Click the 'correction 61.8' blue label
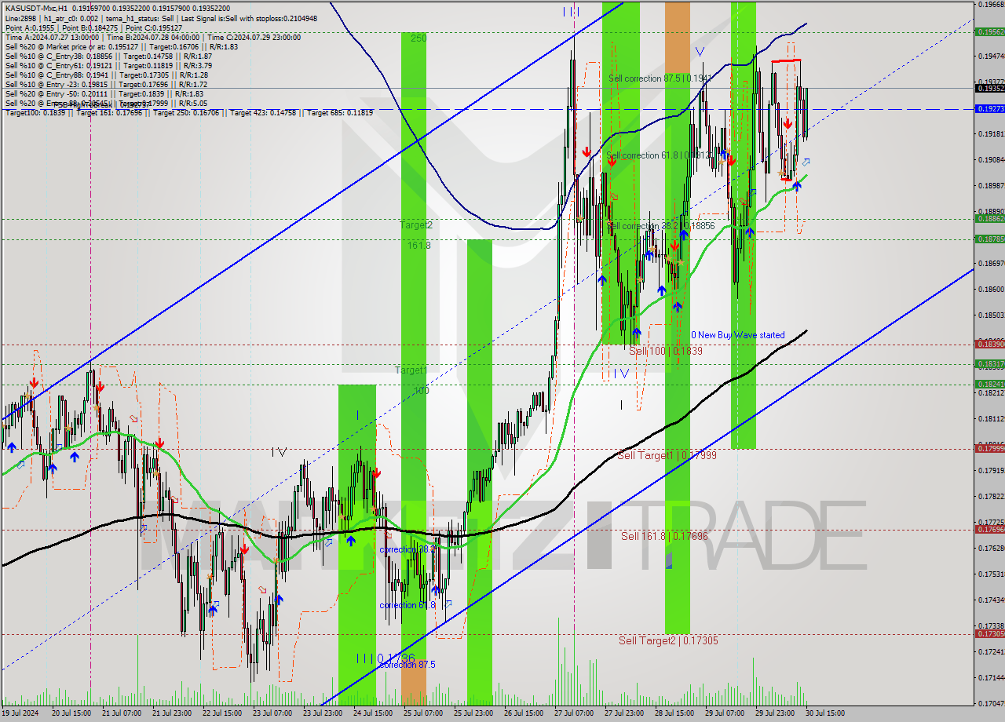1005x722 pixels. click(x=407, y=605)
